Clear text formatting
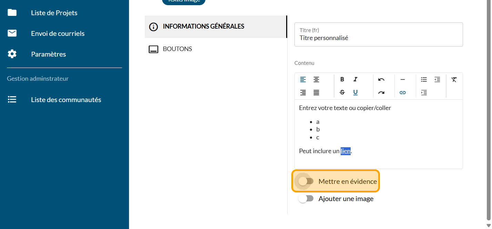492x229 pixels. click(454, 79)
